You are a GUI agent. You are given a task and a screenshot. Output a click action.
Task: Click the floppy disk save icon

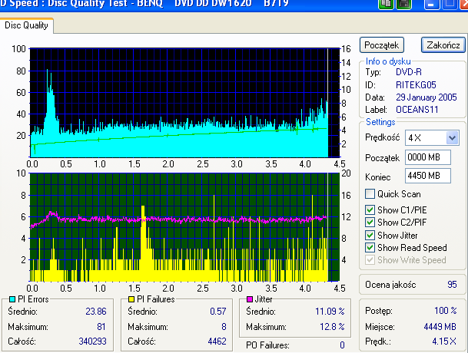coord(403,4)
